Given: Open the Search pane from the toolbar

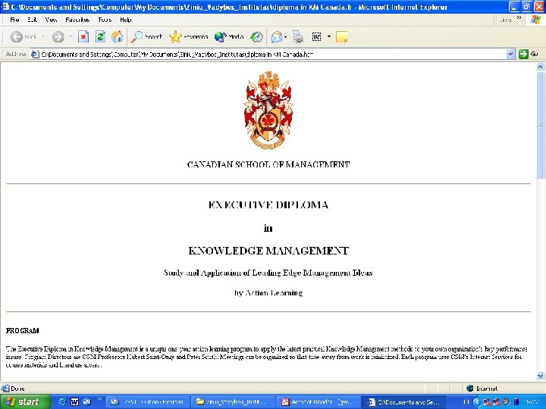Looking at the screenshot, I should (146, 36).
